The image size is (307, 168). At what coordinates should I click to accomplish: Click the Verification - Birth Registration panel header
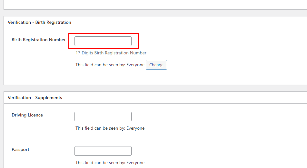coord(39,23)
